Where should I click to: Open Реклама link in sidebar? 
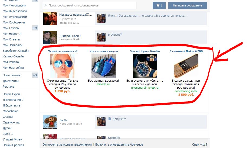pyautogui.click(x=8, y=87)
